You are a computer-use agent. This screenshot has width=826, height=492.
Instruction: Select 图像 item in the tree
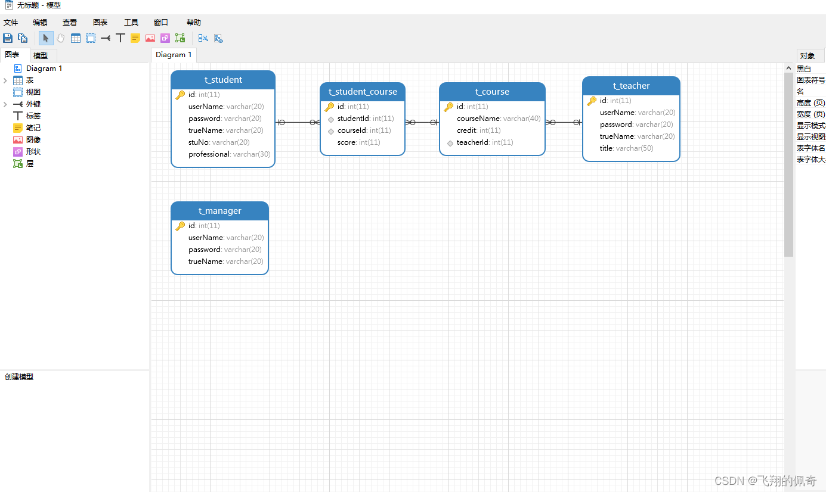click(x=33, y=140)
